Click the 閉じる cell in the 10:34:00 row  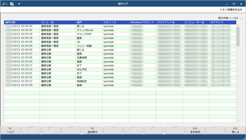coord(89,50)
